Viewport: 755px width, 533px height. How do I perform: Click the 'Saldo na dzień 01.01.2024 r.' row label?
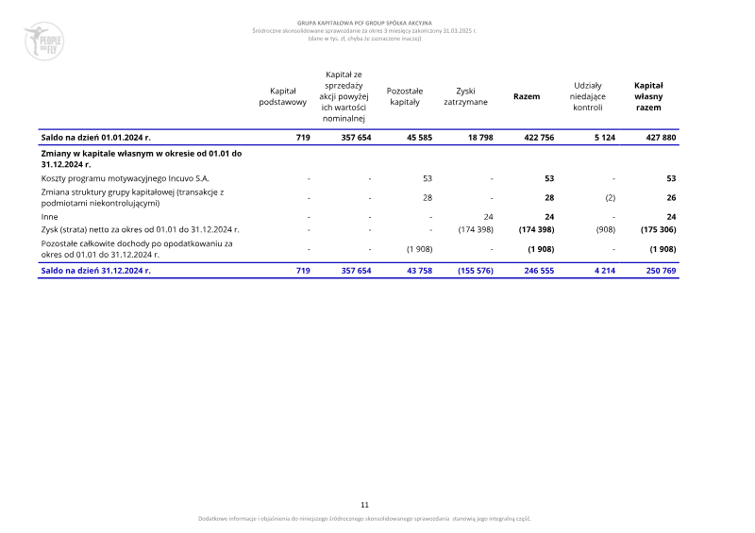(x=95, y=138)
